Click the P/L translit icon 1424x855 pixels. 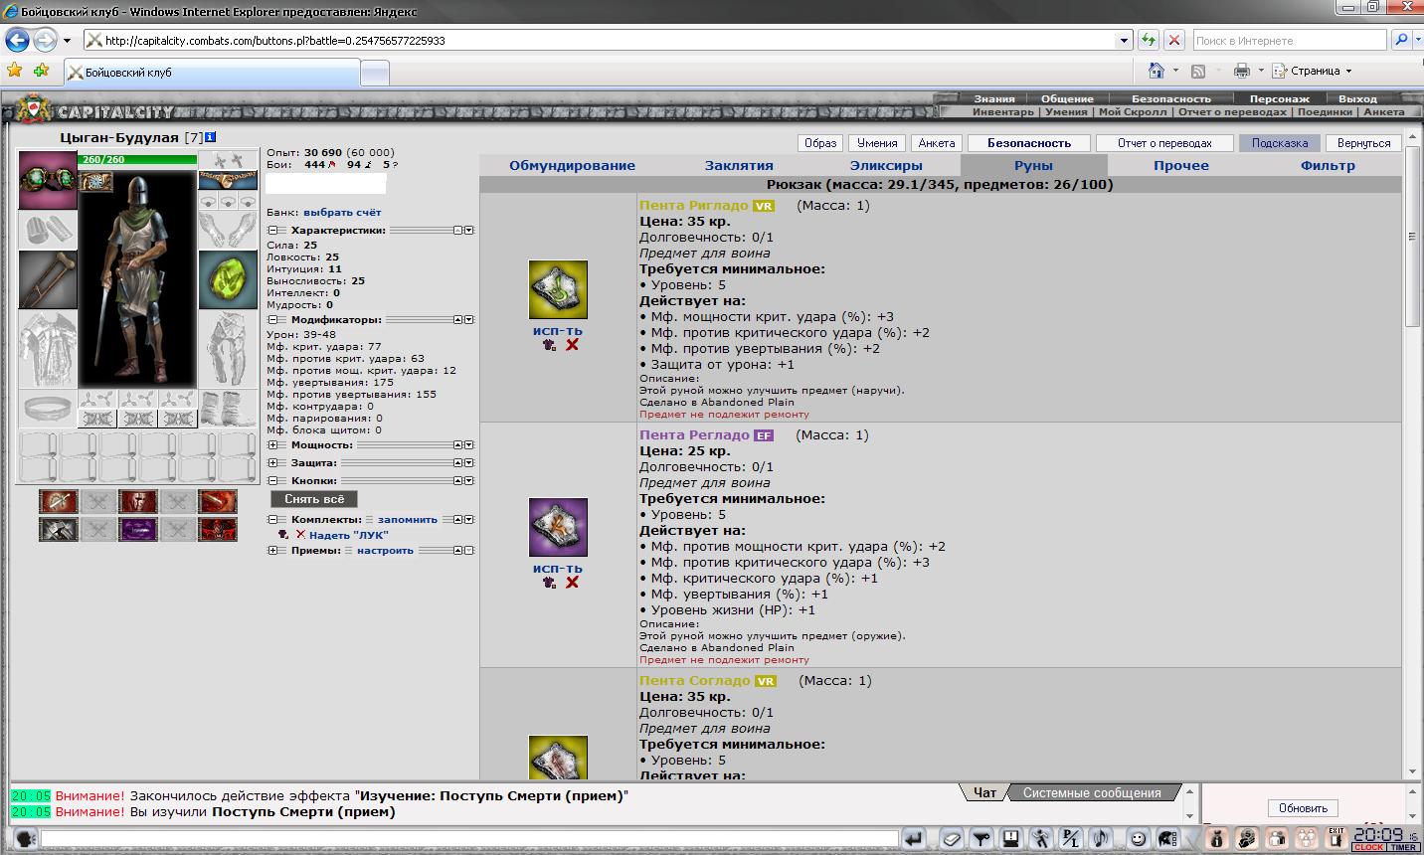[1070, 838]
